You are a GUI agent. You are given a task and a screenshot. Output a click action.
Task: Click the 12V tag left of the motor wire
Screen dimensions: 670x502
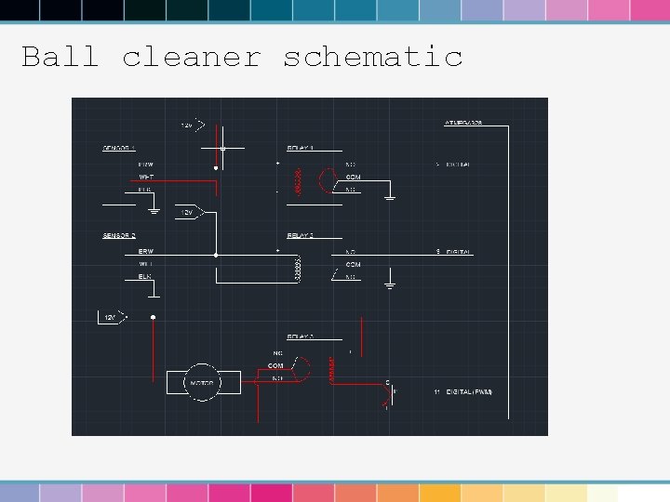point(112,317)
